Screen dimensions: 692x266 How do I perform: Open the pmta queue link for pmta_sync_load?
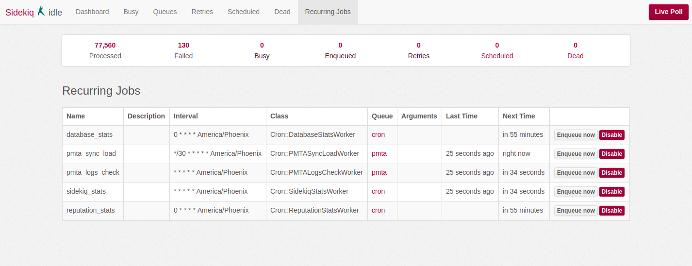379,153
